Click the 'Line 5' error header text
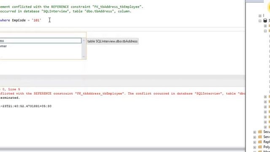The height and width of the screenshot is (152, 270). [14, 89]
